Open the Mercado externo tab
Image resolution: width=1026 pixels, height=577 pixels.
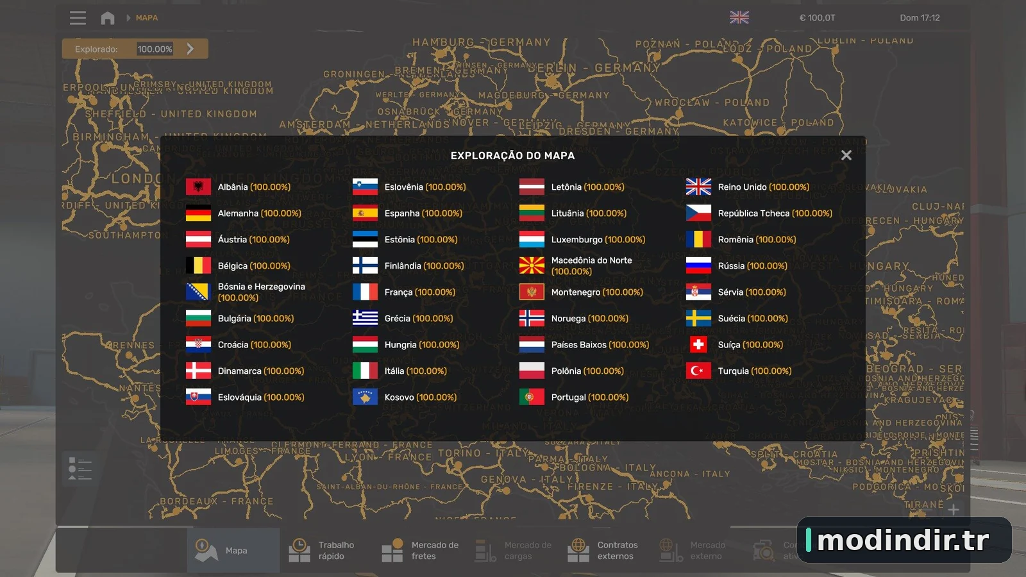[x=699, y=550]
